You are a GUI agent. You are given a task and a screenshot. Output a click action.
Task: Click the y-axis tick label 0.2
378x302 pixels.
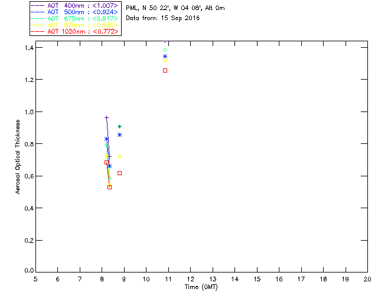tap(29, 241)
